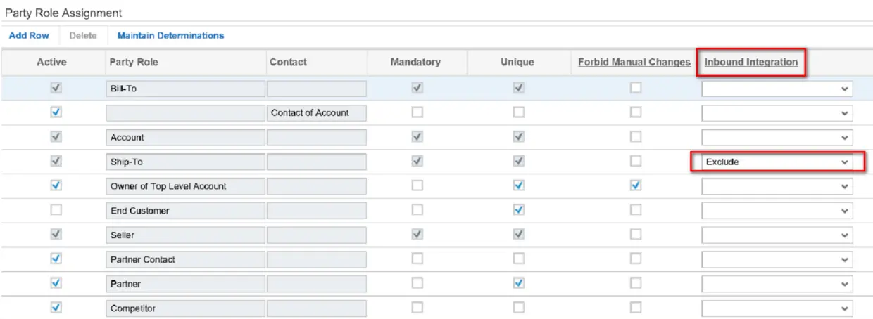Open Maintain Determinations

point(170,35)
